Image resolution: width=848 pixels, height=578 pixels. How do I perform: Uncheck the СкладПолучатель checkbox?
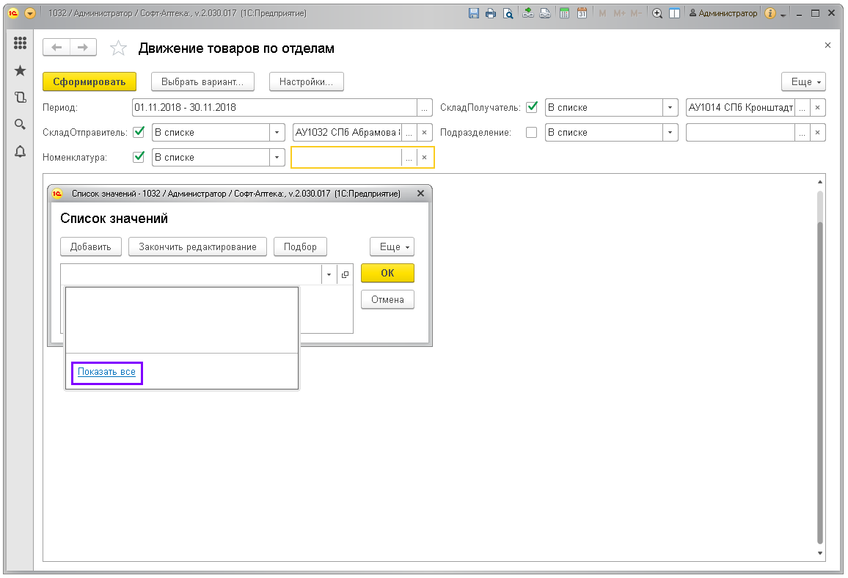pos(532,107)
